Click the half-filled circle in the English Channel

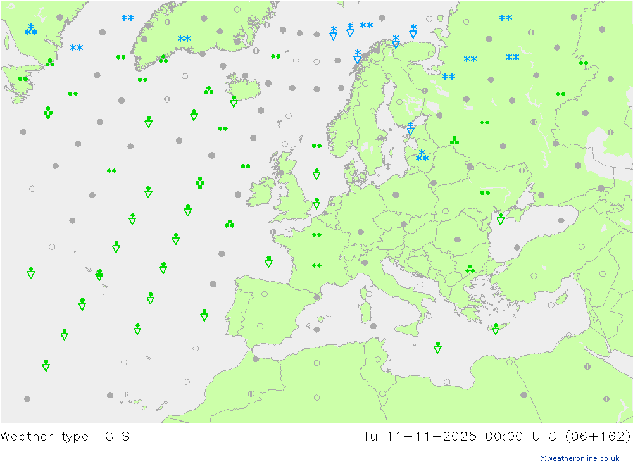273,232
